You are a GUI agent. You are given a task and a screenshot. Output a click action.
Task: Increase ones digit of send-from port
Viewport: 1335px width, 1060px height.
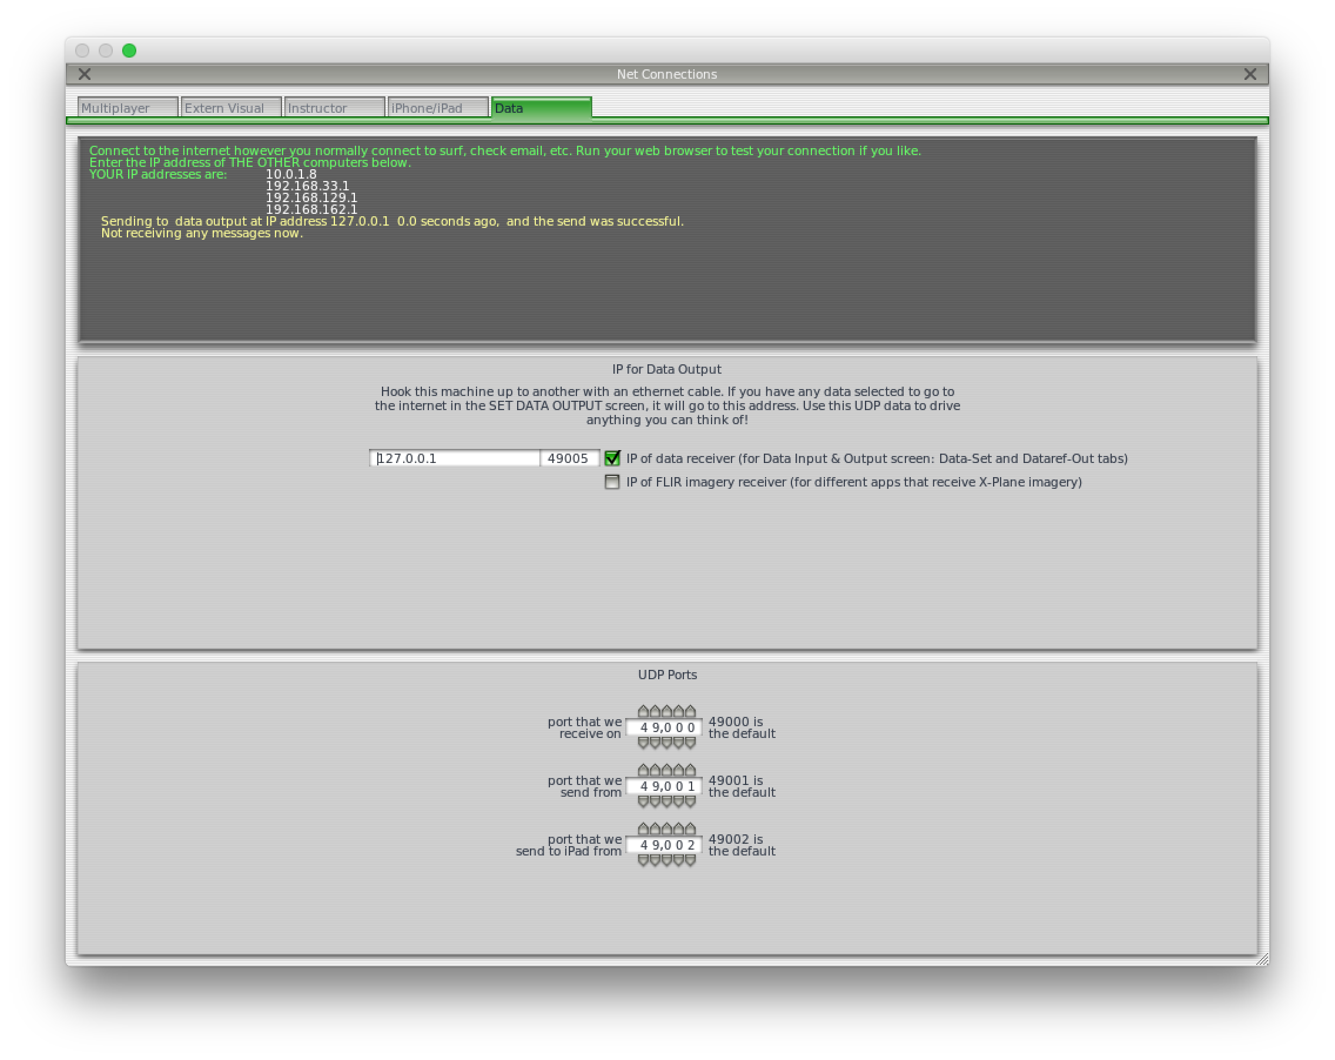(690, 770)
